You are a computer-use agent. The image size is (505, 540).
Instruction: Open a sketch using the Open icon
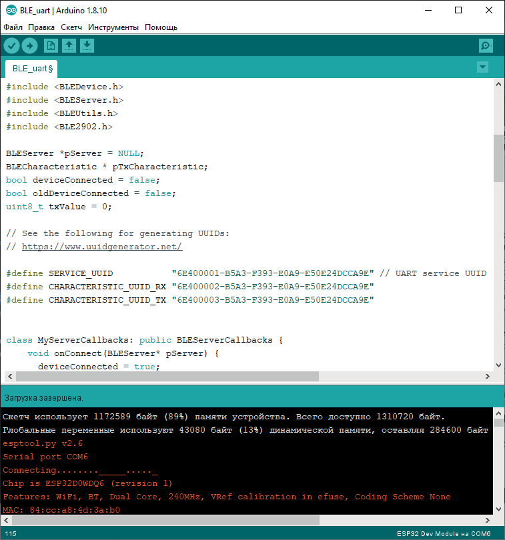point(69,45)
